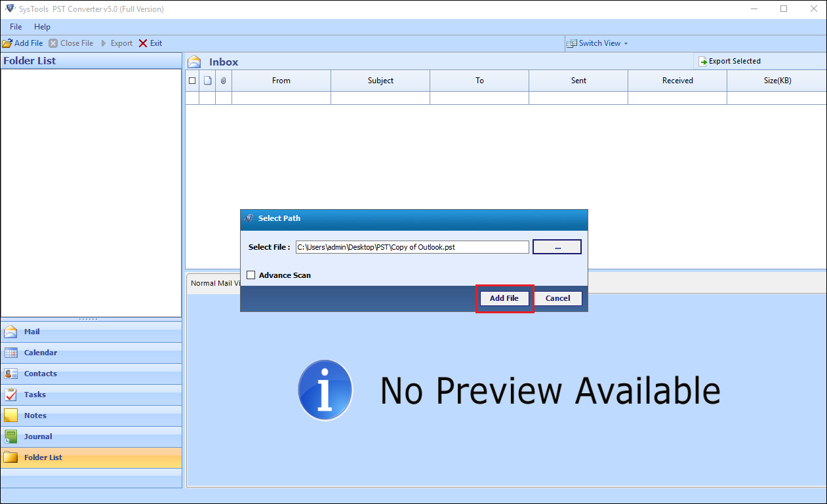Screen dimensions: 827x504
Task: Enable the Advance Scan checkbox
Action: click(x=251, y=275)
